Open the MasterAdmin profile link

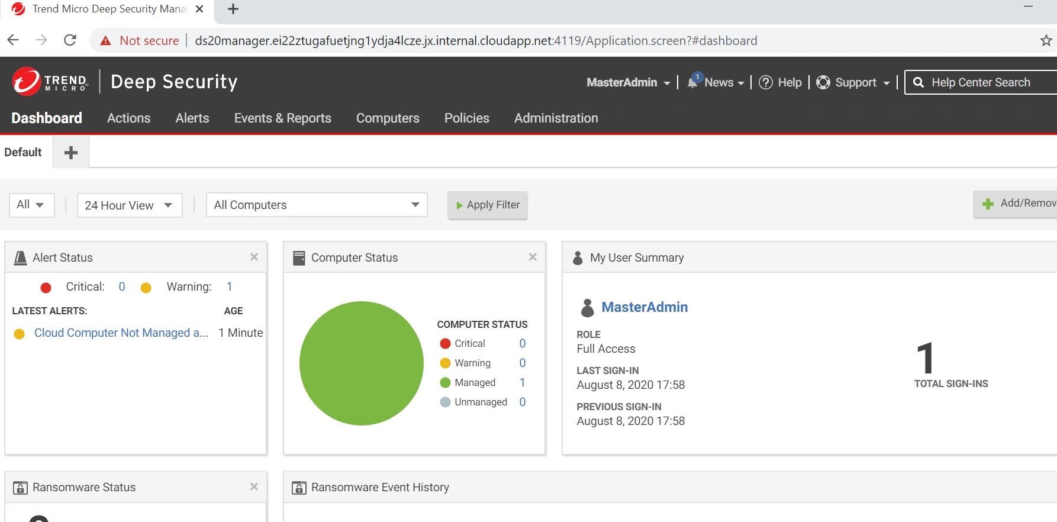coord(644,307)
